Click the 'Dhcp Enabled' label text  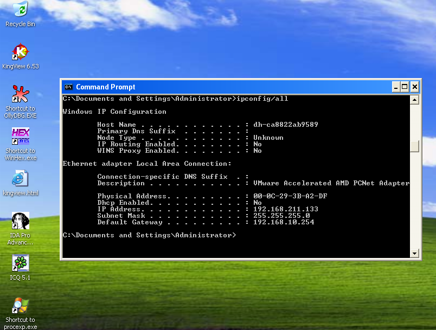point(123,203)
